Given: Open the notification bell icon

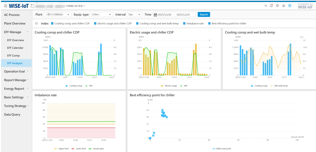Looking at the screenshot, I should click(271, 6).
